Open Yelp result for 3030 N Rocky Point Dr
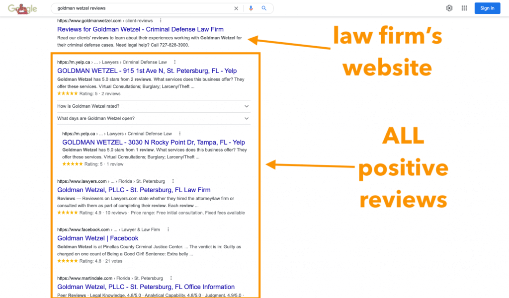Viewport: 509px width, 298px height. coord(154,143)
